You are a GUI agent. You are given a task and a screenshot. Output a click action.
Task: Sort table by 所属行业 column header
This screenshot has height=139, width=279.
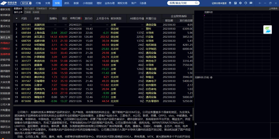(151, 18)
